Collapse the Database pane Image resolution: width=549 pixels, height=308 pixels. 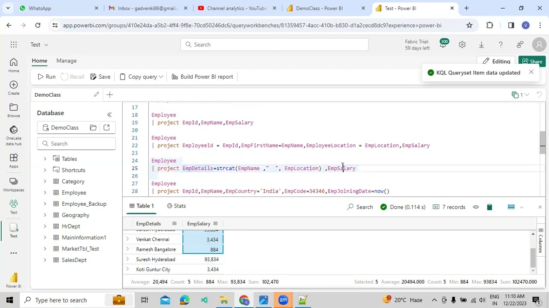[109, 114]
